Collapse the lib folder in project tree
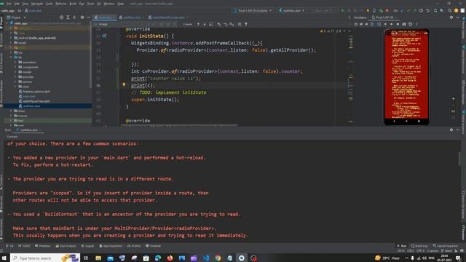 [x=12, y=57]
